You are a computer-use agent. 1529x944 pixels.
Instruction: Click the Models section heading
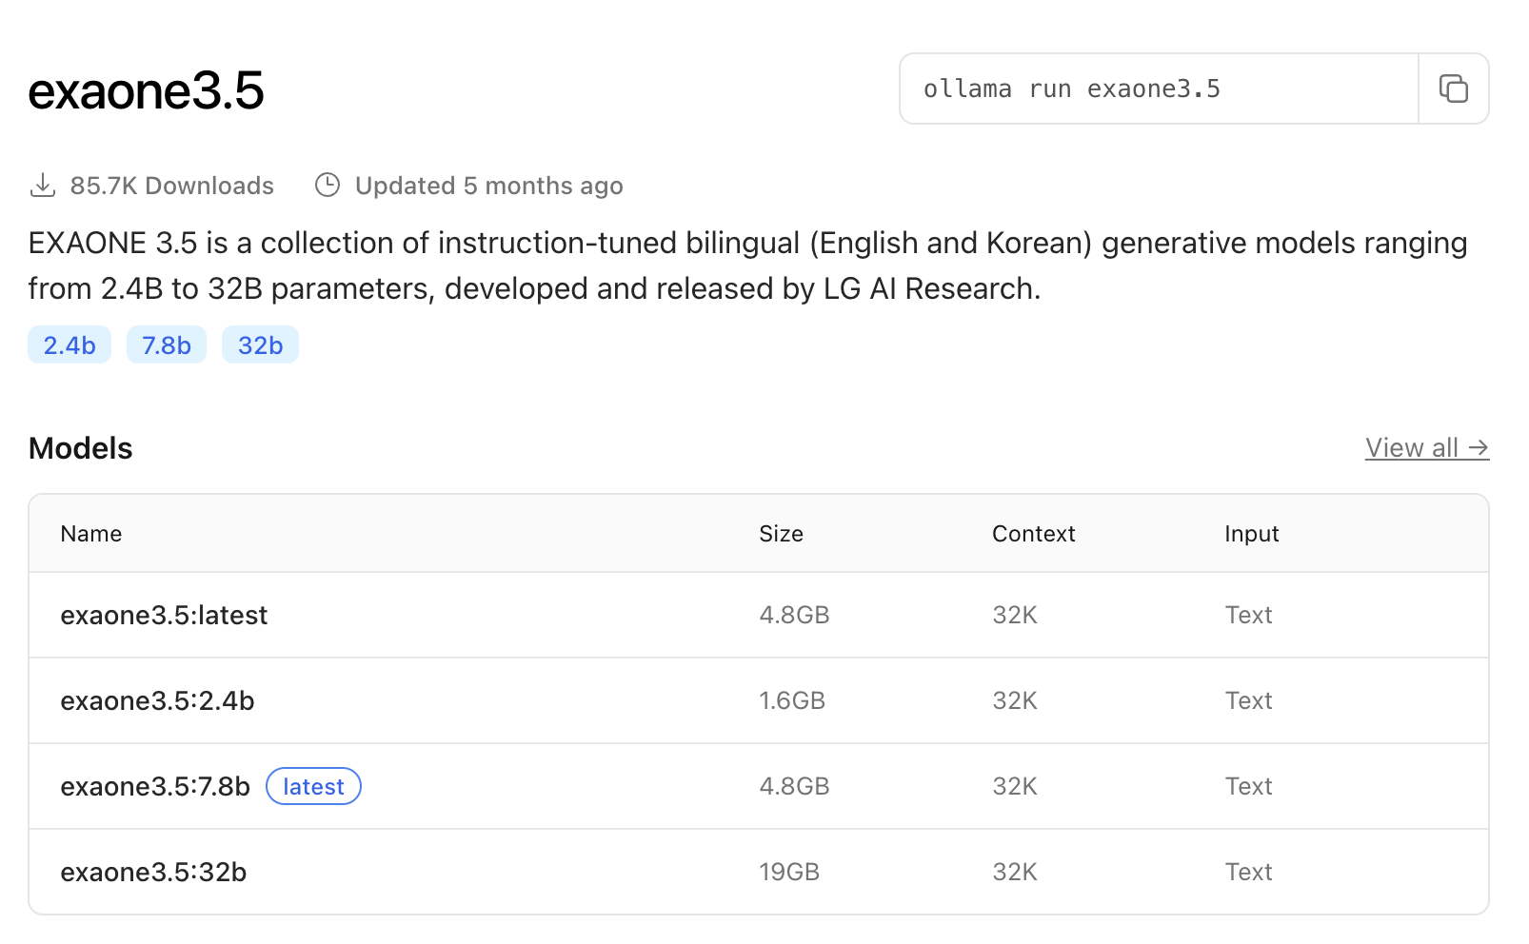coord(81,448)
